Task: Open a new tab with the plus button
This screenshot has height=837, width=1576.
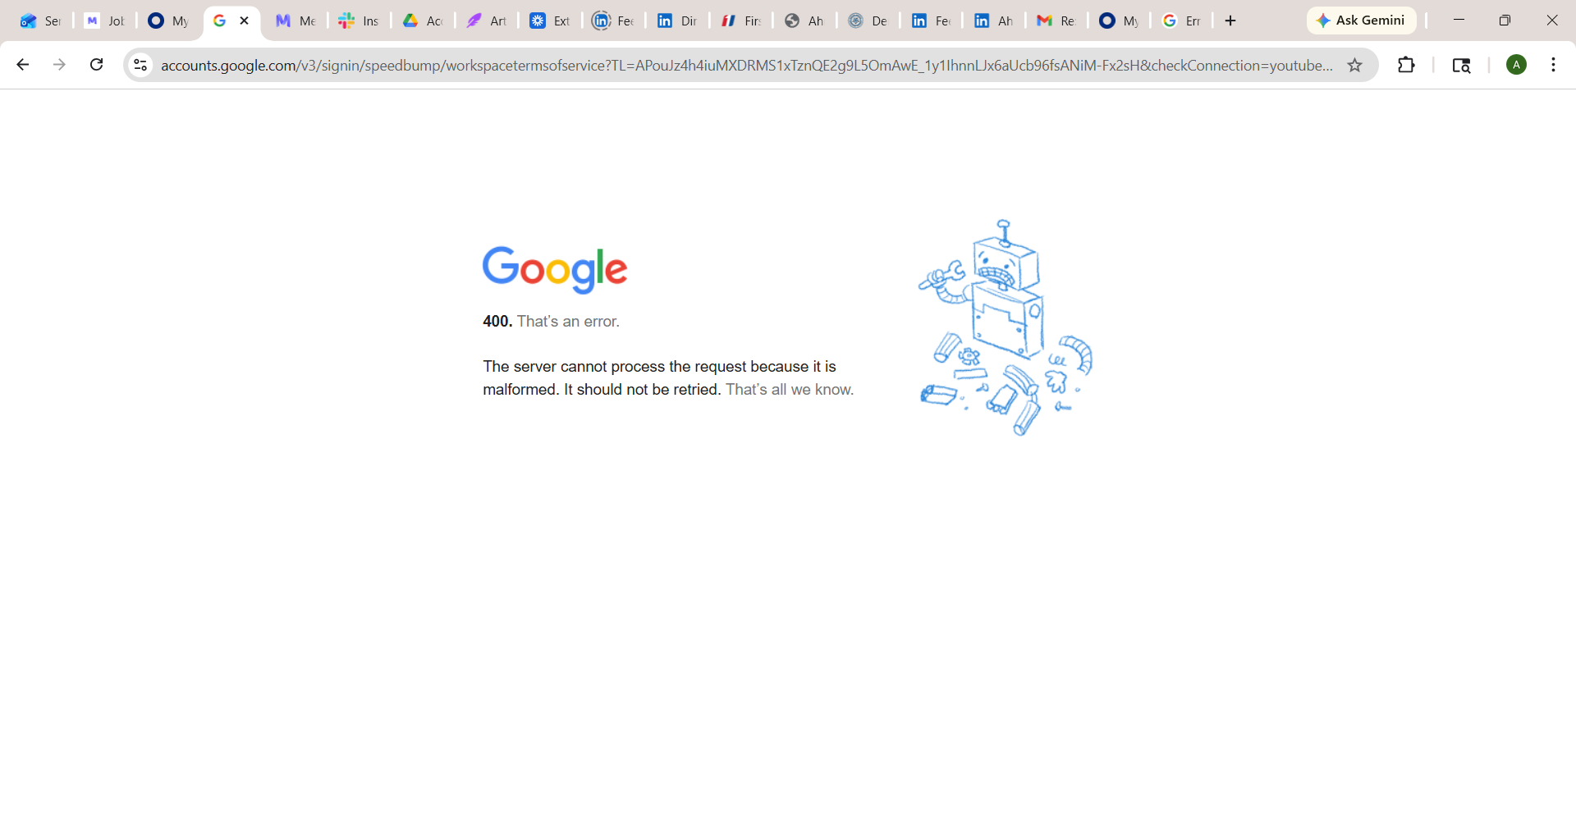Action: 1230,21
